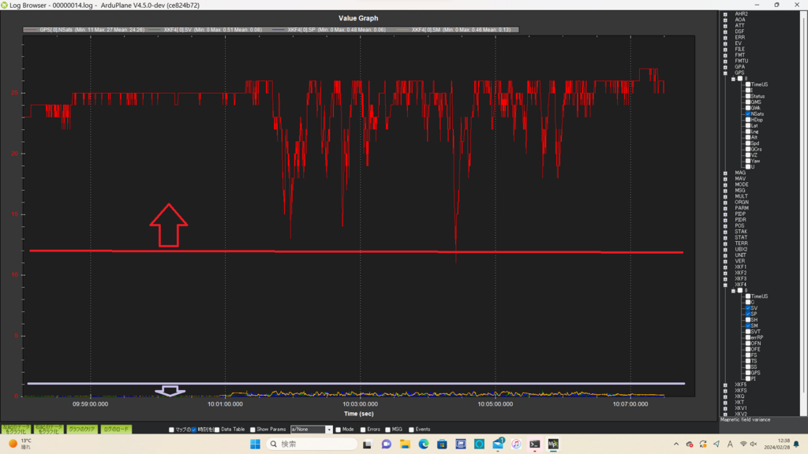Screen dimensions: 808x454
Task: Uncheck the GPS NSats field
Action: tap(748, 113)
